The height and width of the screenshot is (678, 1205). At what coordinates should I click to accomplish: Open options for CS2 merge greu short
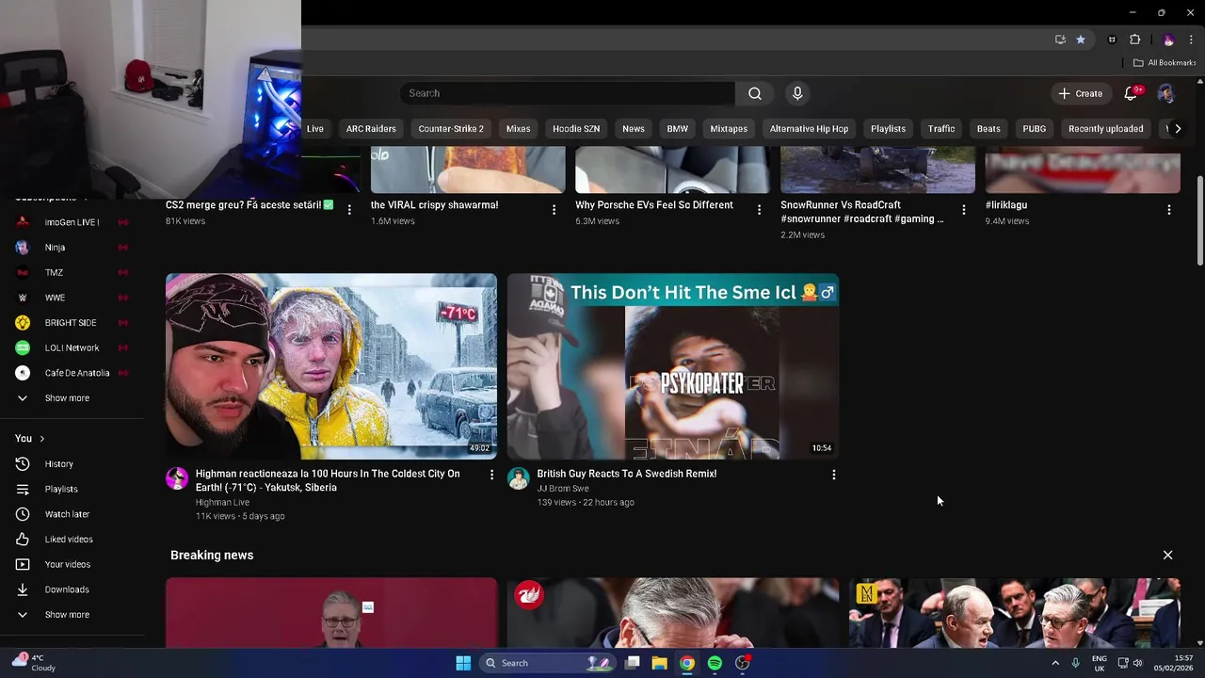coord(349,210)
